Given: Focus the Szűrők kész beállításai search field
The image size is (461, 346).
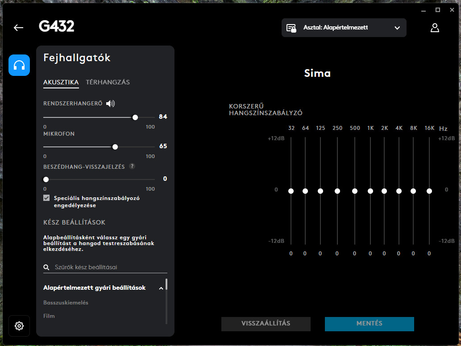Looking at the screenshot, I should 105,267.
